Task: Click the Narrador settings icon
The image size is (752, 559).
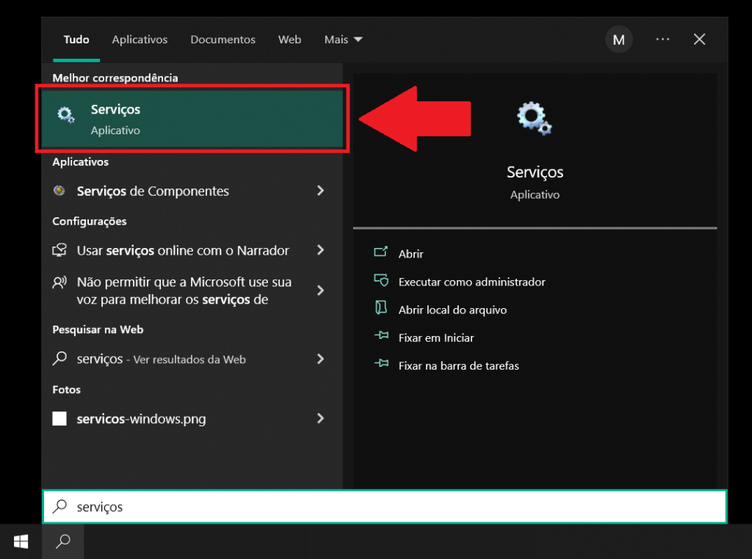Action: 59,250
